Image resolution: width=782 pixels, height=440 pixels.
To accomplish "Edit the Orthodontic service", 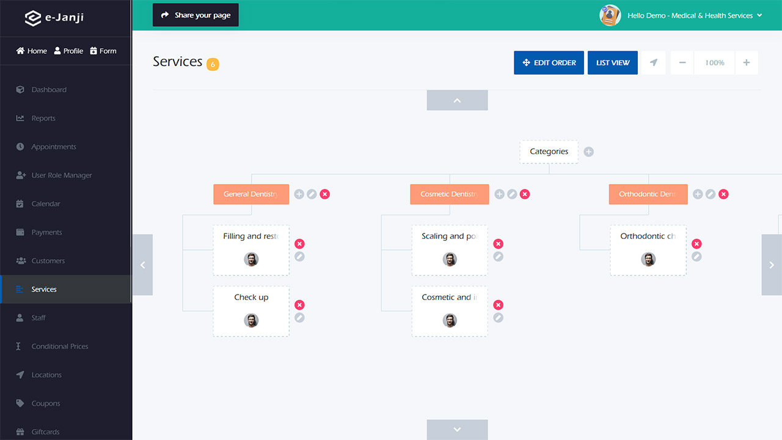I will (x=696, y=257).
